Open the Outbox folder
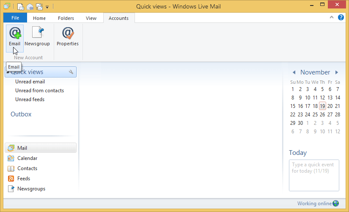This screenshot has height=212, width=349. click(21, 114)
